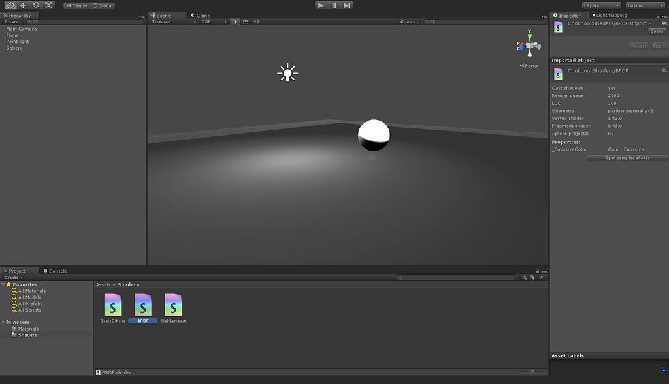Toggle scene lighting with the sun icon
Screen dimensions: 669x384
pyautogui.click(x=235, y=22)
